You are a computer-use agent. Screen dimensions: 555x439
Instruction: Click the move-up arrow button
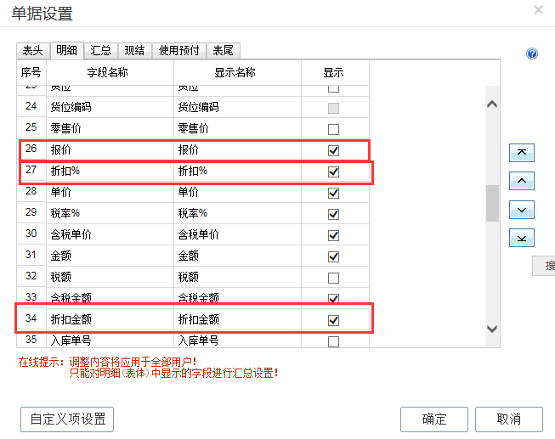pos(521,181)
